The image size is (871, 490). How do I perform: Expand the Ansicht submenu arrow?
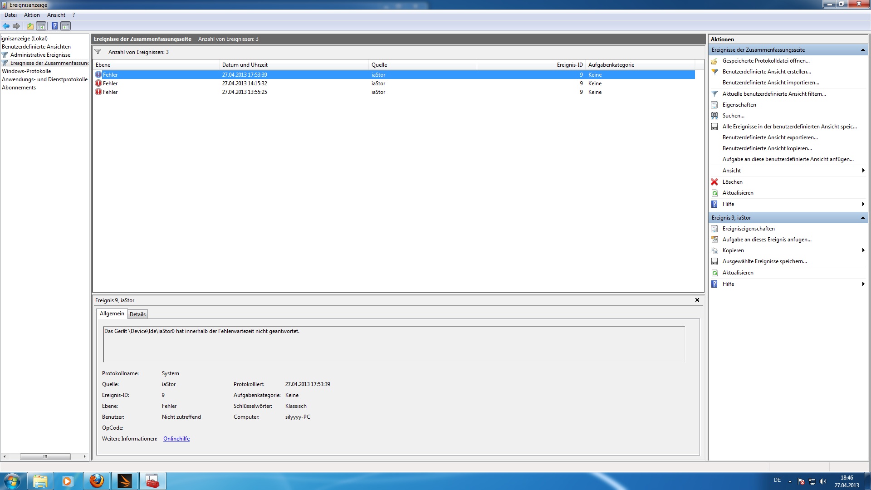click(863, 171)
